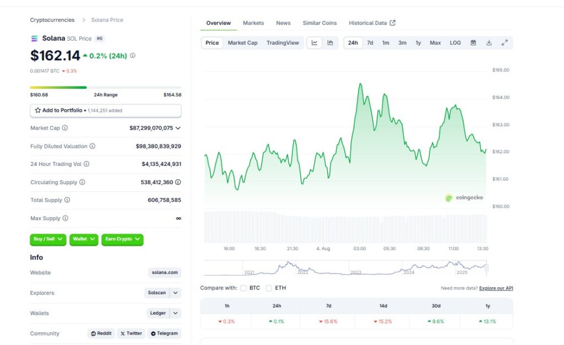Expand the Solscan explorers dropdown
The height and width of the screenshot is (345, 564).
(x=175, y=293)
